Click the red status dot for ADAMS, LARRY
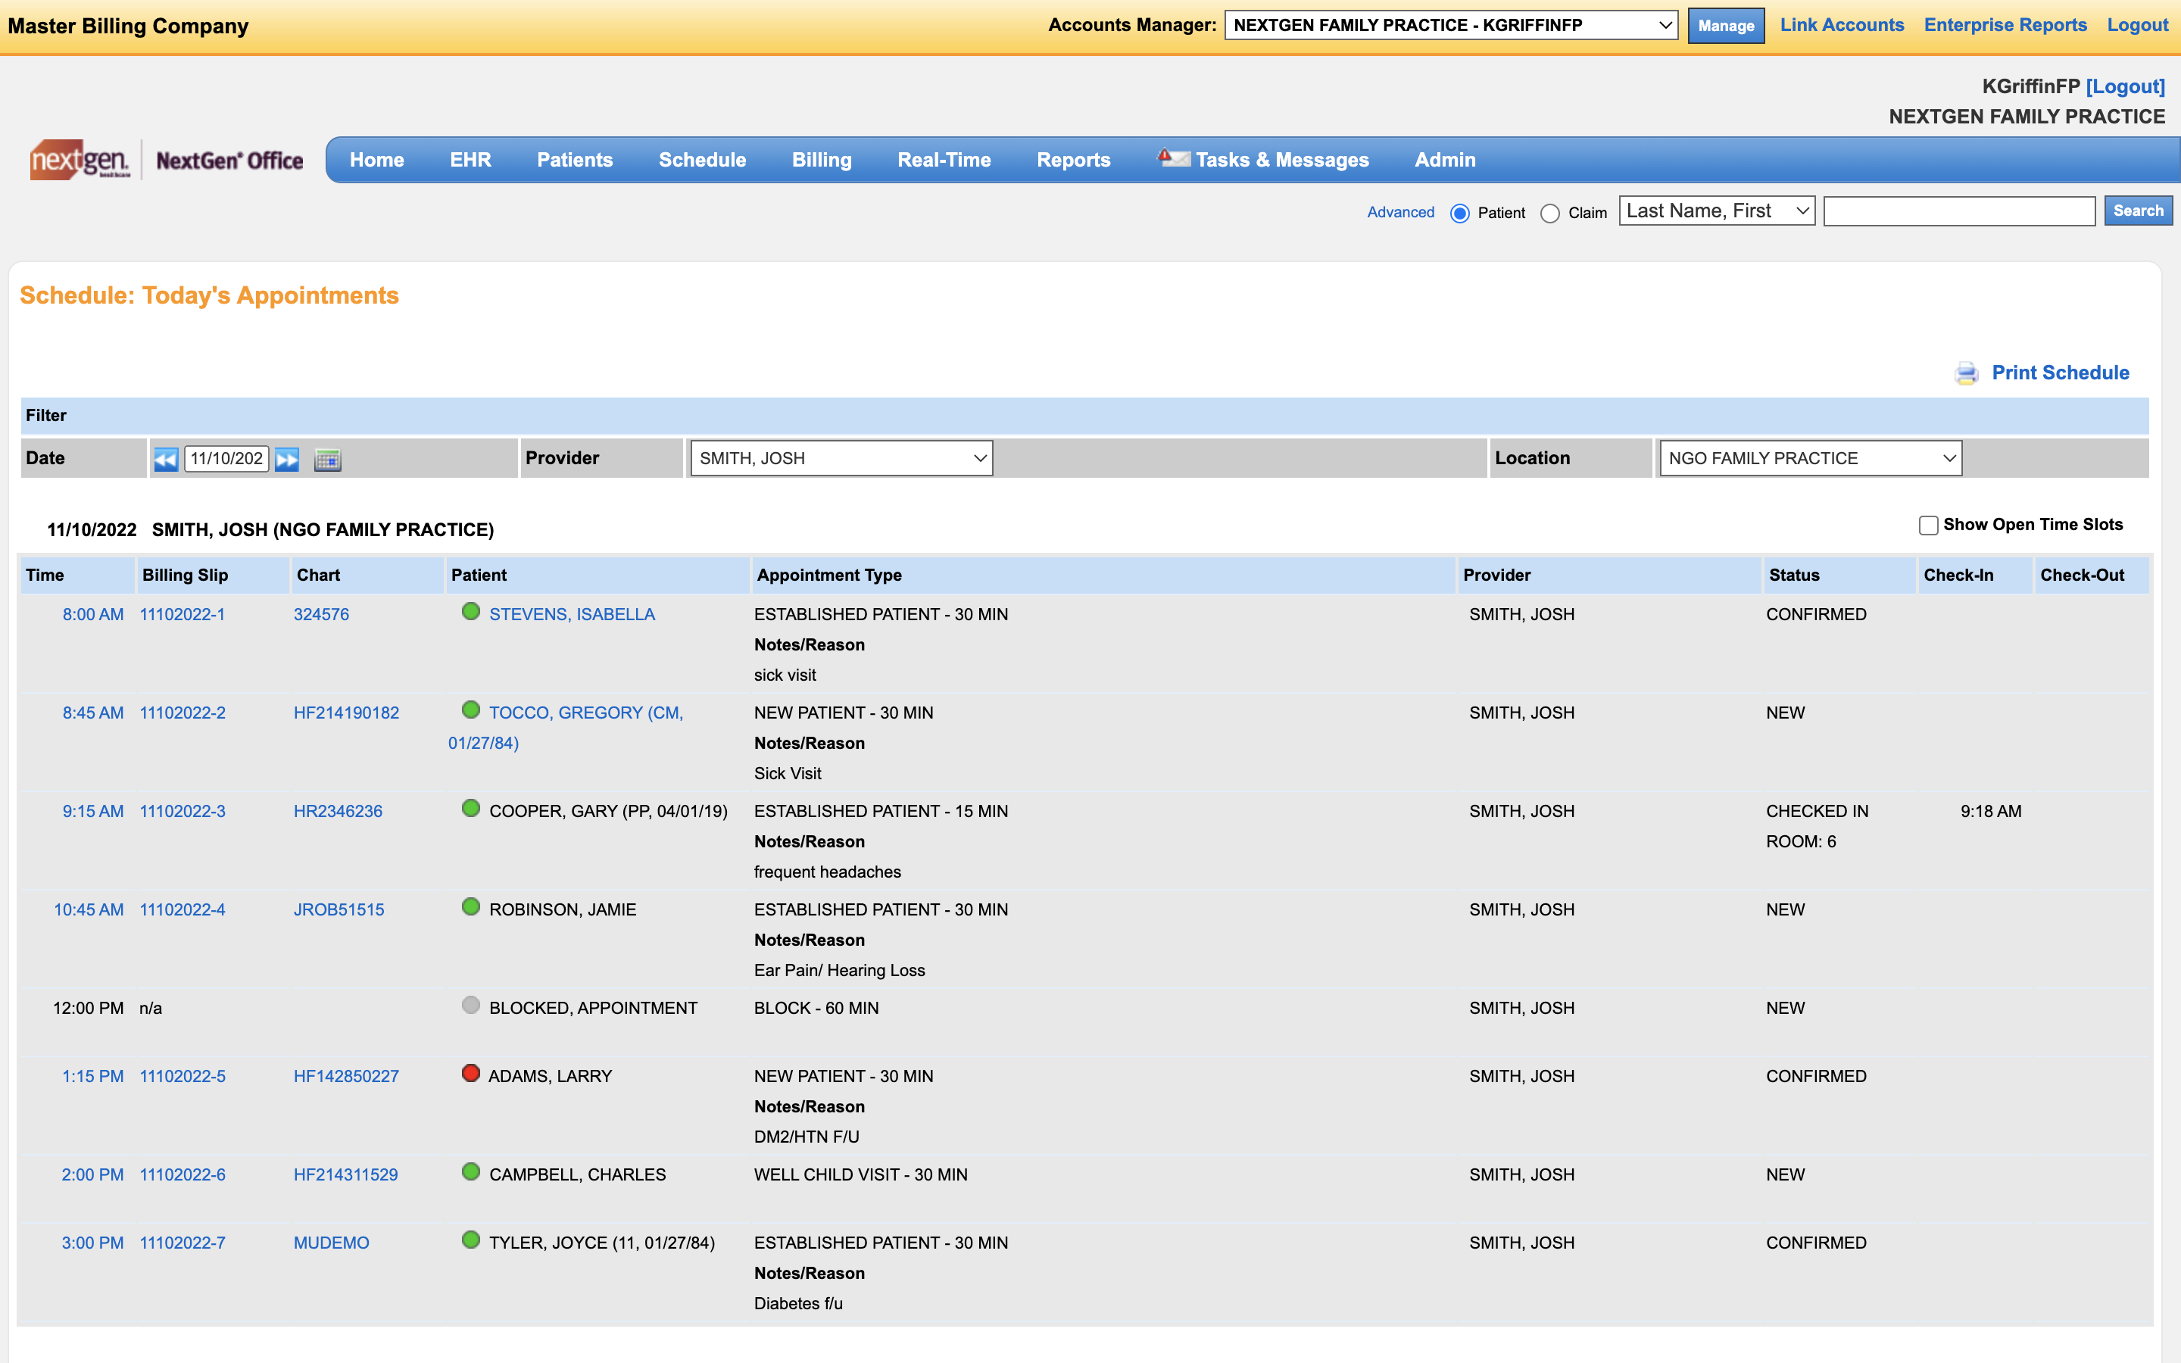This screenshot has width=2181, height=1363. 471,1074
